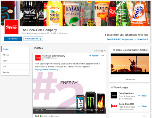Open the Coca-Cola CCI logo icon

click(114, 106)
